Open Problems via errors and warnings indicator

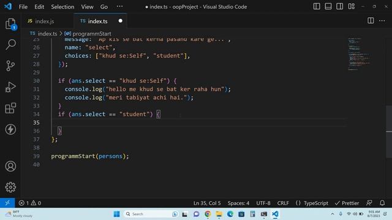[x=30, y=203]
